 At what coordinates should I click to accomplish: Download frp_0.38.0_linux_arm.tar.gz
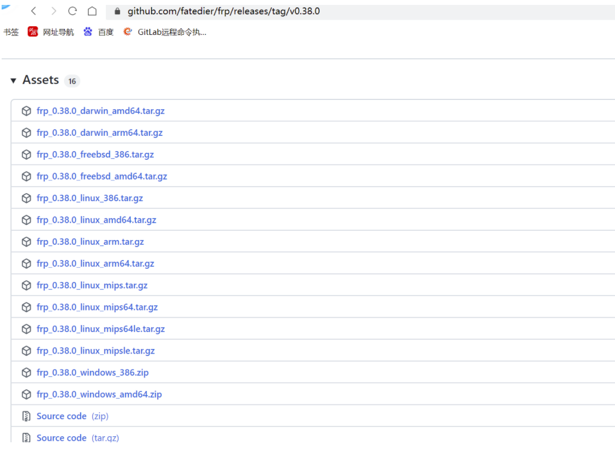coord(90,242)
